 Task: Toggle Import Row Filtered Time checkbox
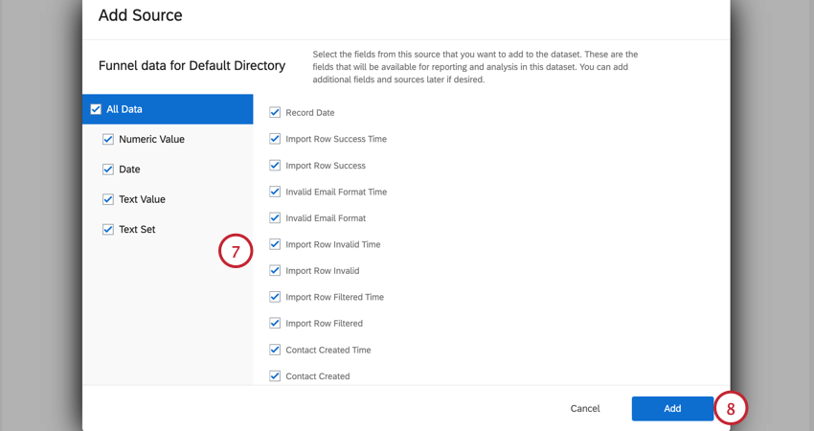(x=275, y=297)
